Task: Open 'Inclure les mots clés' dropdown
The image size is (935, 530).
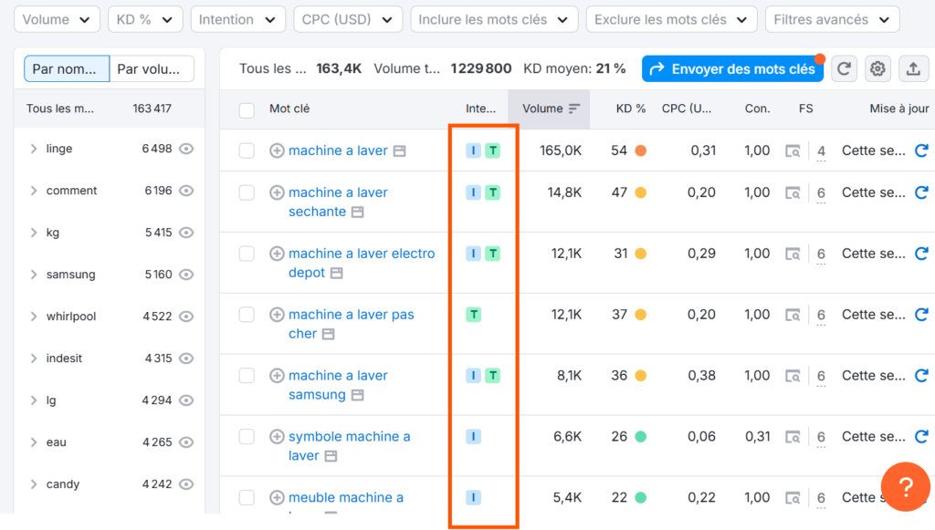Action: [494, 20]
